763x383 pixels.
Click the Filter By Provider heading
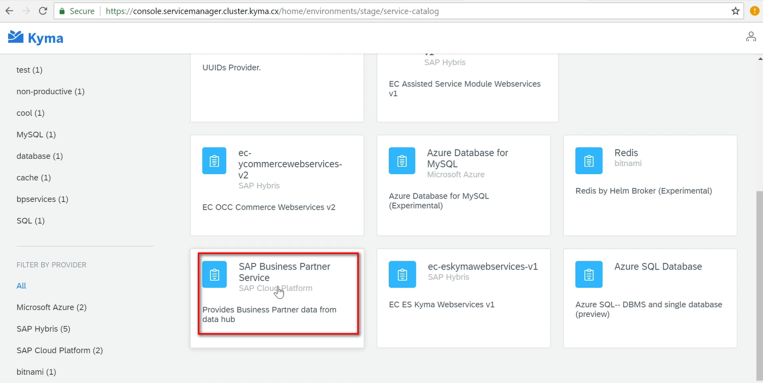pyautogui.click(x=51, y=265)
